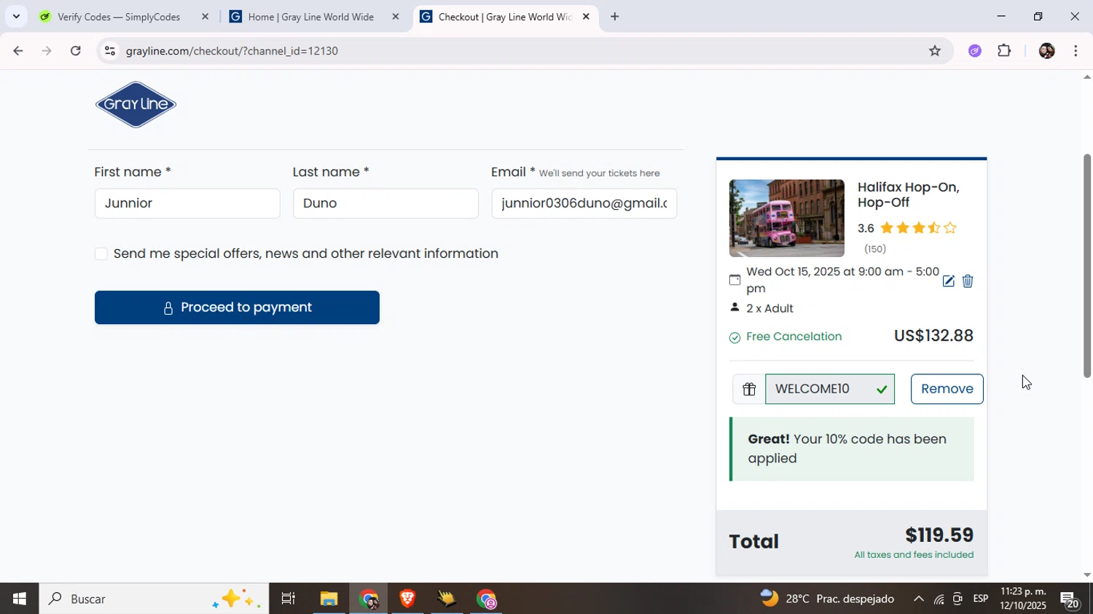Image resolution: width=1093 pixels, height=614 pixels.
Task: Open Chrome three-dot menu
Action: click(x=1076, y=51)
